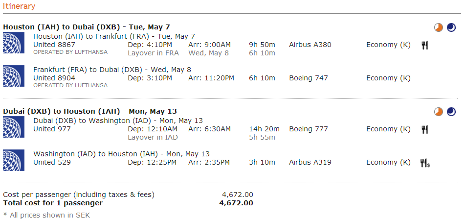Click the Airbus A380 aircraft label
The height and width of the screenshot is (220, 465).
[310, 45]
